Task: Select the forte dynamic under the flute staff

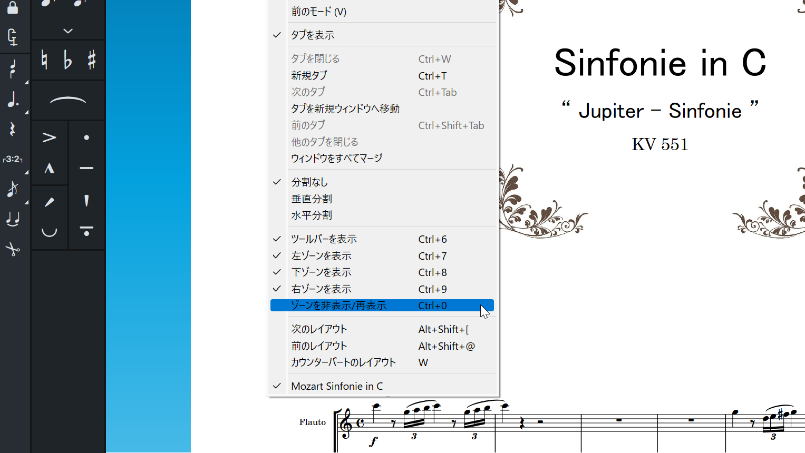Action: (x=373, y=441)
